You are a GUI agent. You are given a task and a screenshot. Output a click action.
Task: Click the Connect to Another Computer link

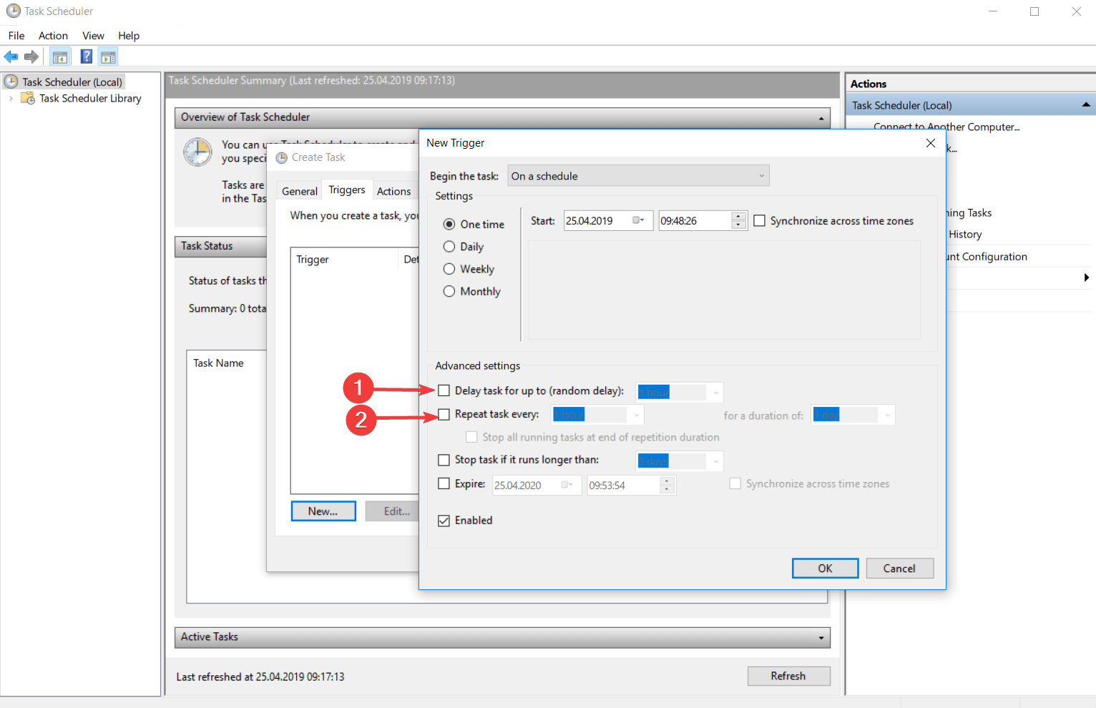(x=946, y=127)
